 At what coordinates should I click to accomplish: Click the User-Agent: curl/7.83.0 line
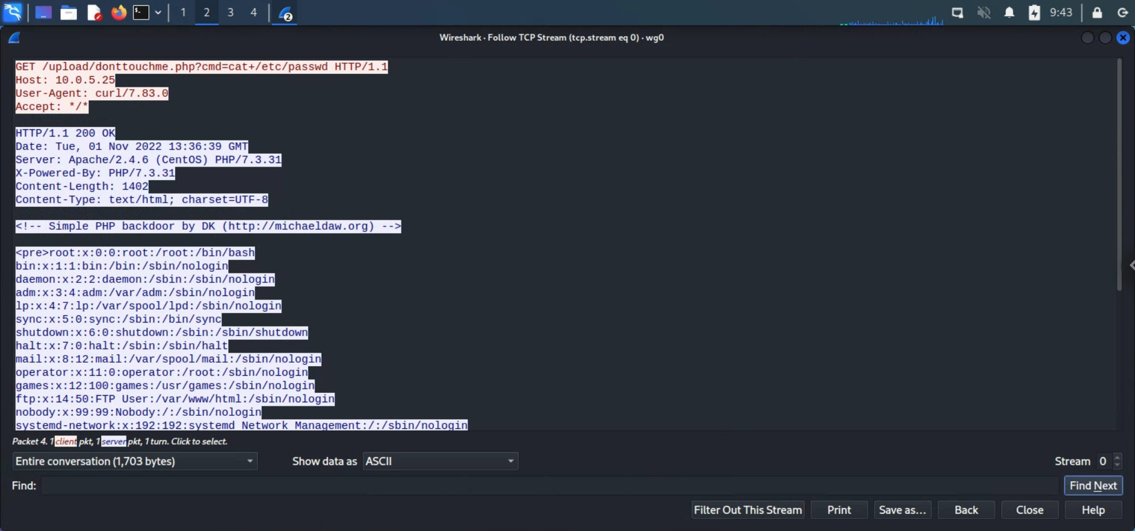point(92,93)
